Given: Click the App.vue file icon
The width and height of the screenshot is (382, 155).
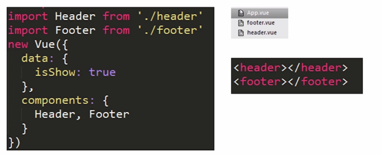Looking at the screenshot, I should 241,13.
